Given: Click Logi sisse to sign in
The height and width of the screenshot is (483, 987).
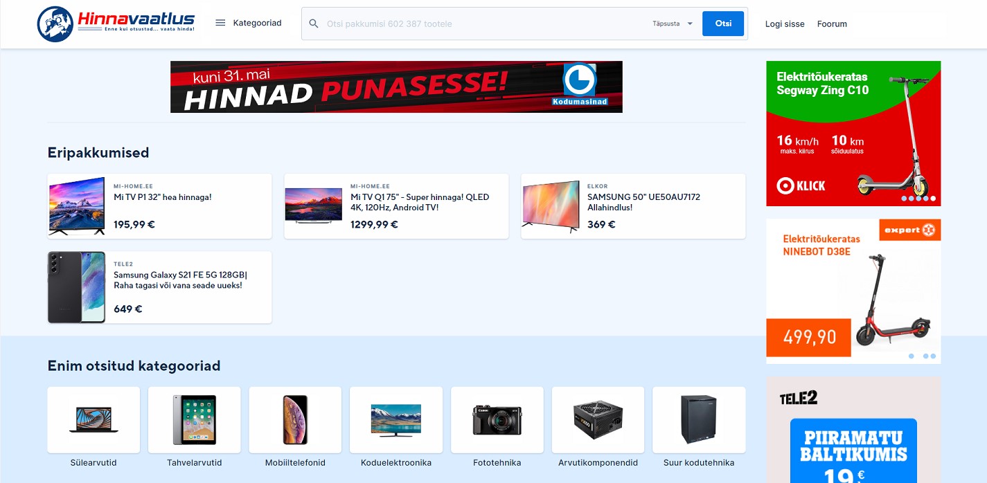Looking at the screenshot, I should (x=785, y=24).
